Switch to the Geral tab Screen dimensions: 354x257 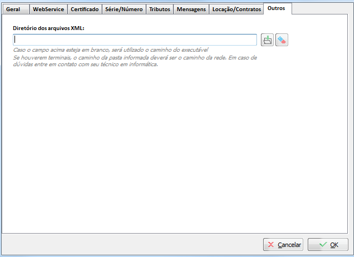tap(13, 9)
